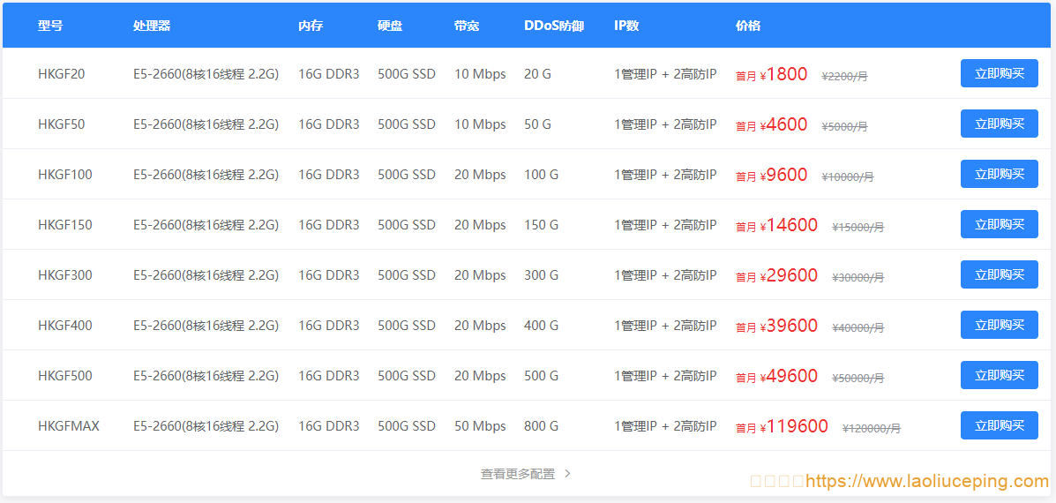
Task: Purchase the HKGF50 server plan
Action: tap(1000, 124)
